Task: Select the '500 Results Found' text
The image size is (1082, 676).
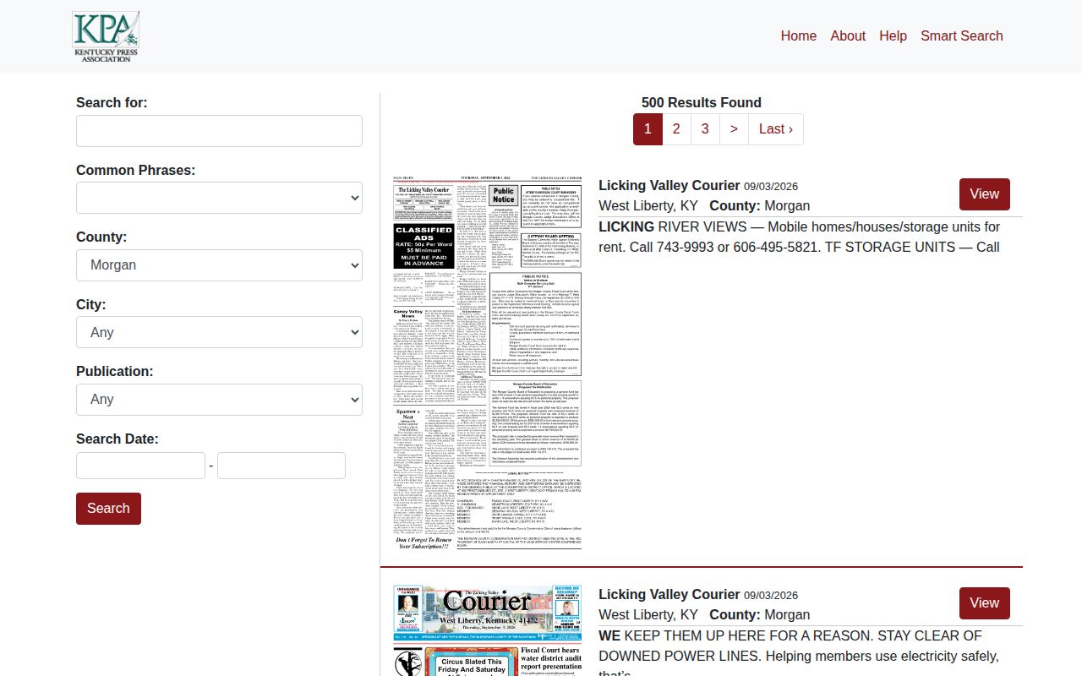Action: click(702, 102)
